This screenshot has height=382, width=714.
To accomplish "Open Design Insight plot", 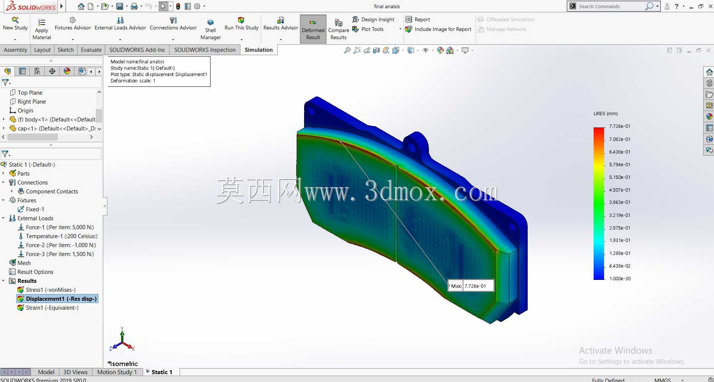I will 373,19.
